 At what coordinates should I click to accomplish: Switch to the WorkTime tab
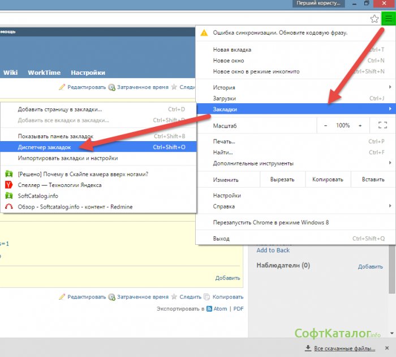click(44, 73)
